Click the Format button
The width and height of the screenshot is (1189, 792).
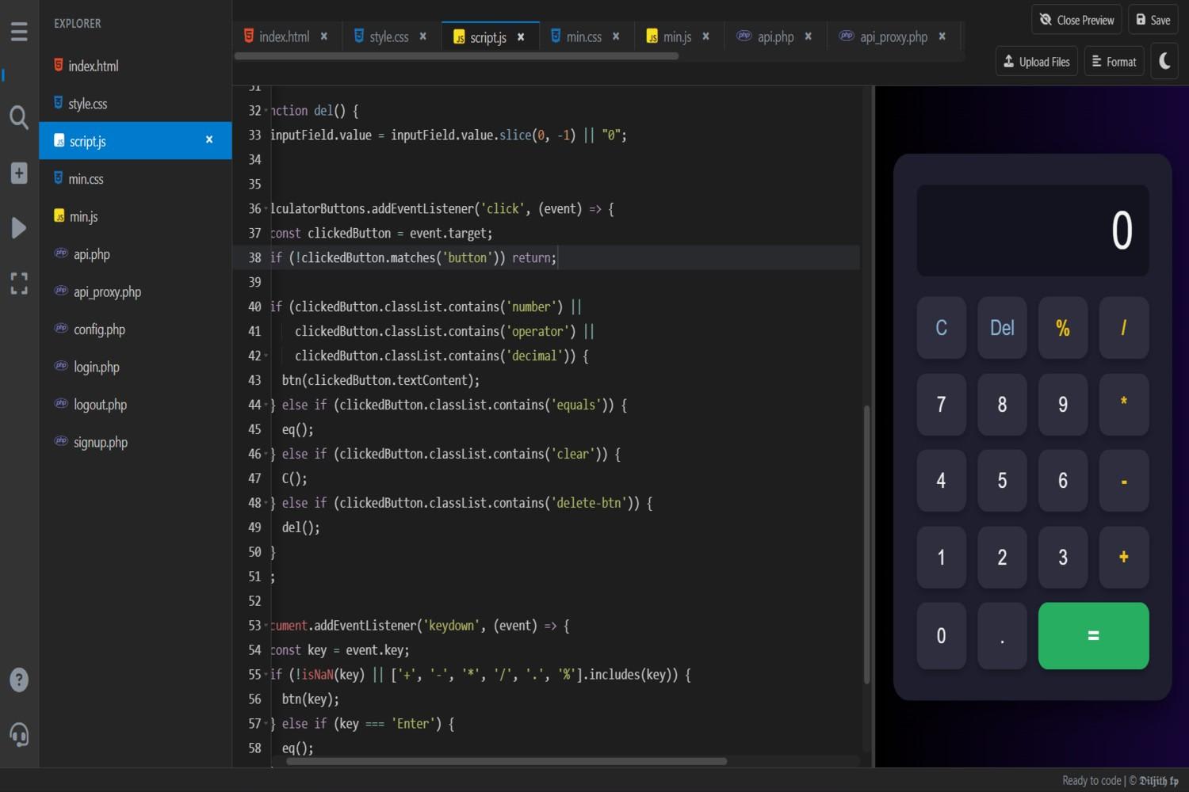click(x=1114, y=61)
